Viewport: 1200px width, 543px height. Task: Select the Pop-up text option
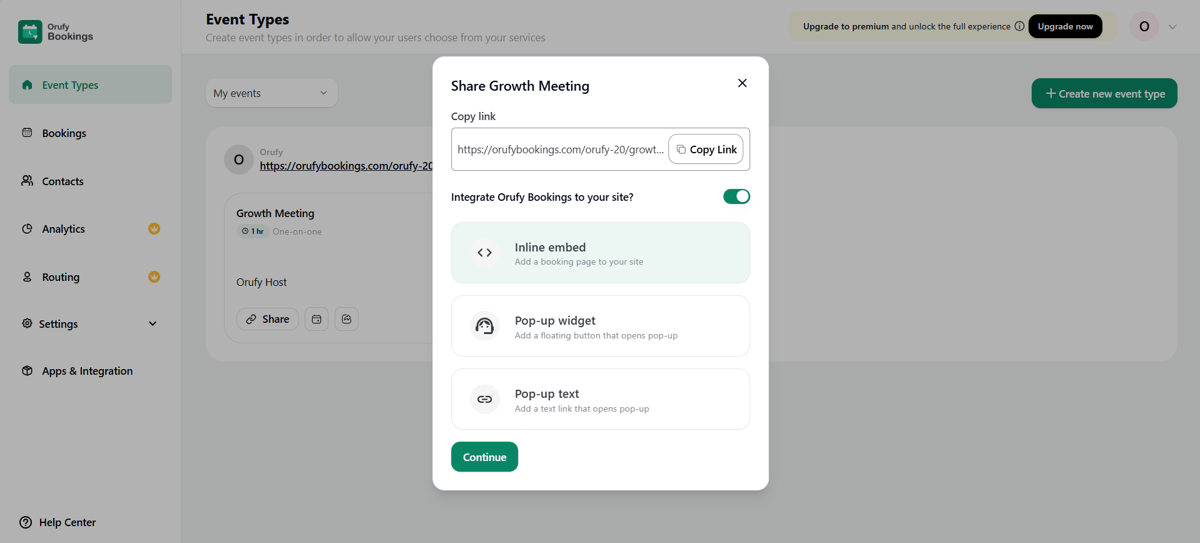[x=600, y=399]
